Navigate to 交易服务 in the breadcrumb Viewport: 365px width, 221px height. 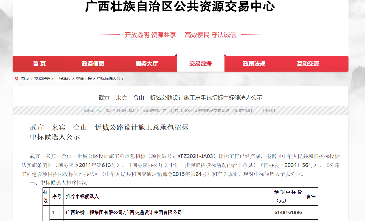click(42, 79)
